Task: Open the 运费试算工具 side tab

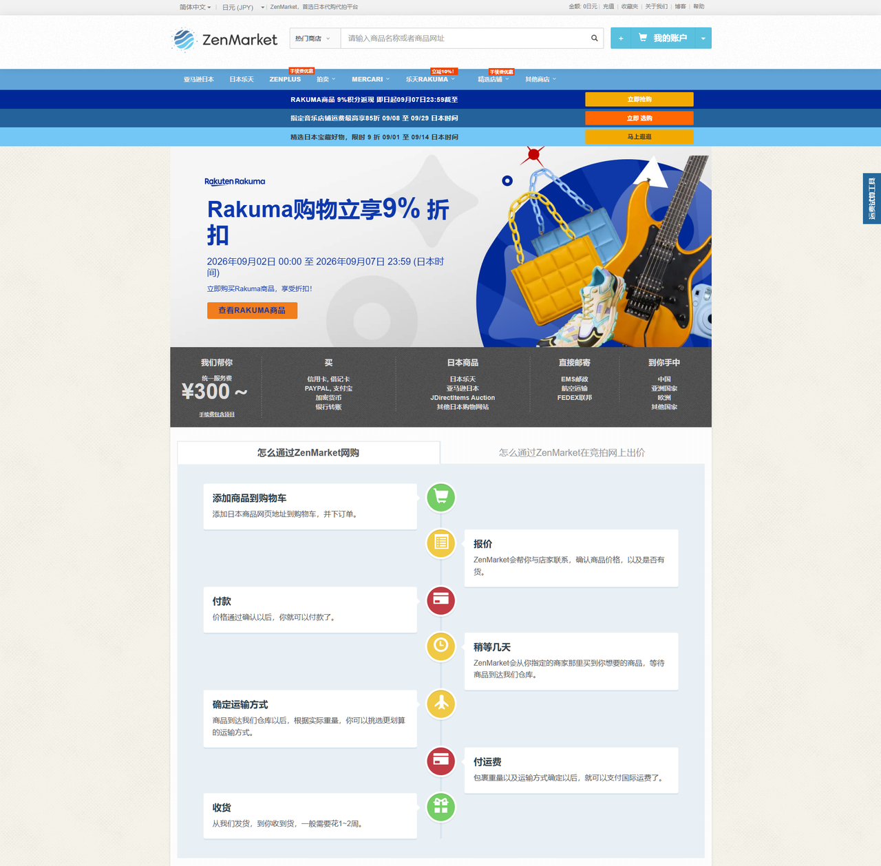Action: [872, 199]
